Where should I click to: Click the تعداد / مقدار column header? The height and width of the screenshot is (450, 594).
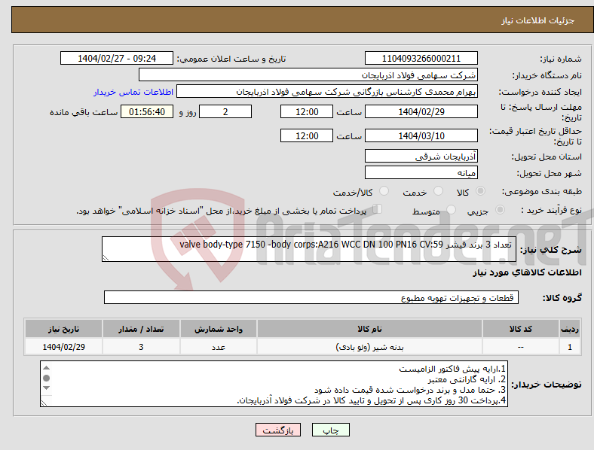(141, 329)
